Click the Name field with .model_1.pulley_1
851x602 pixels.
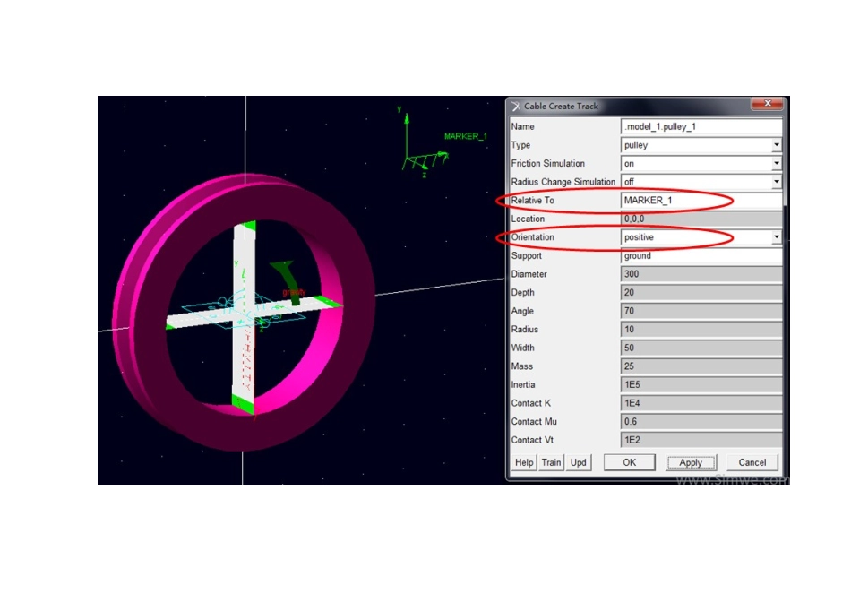point(701,126)
